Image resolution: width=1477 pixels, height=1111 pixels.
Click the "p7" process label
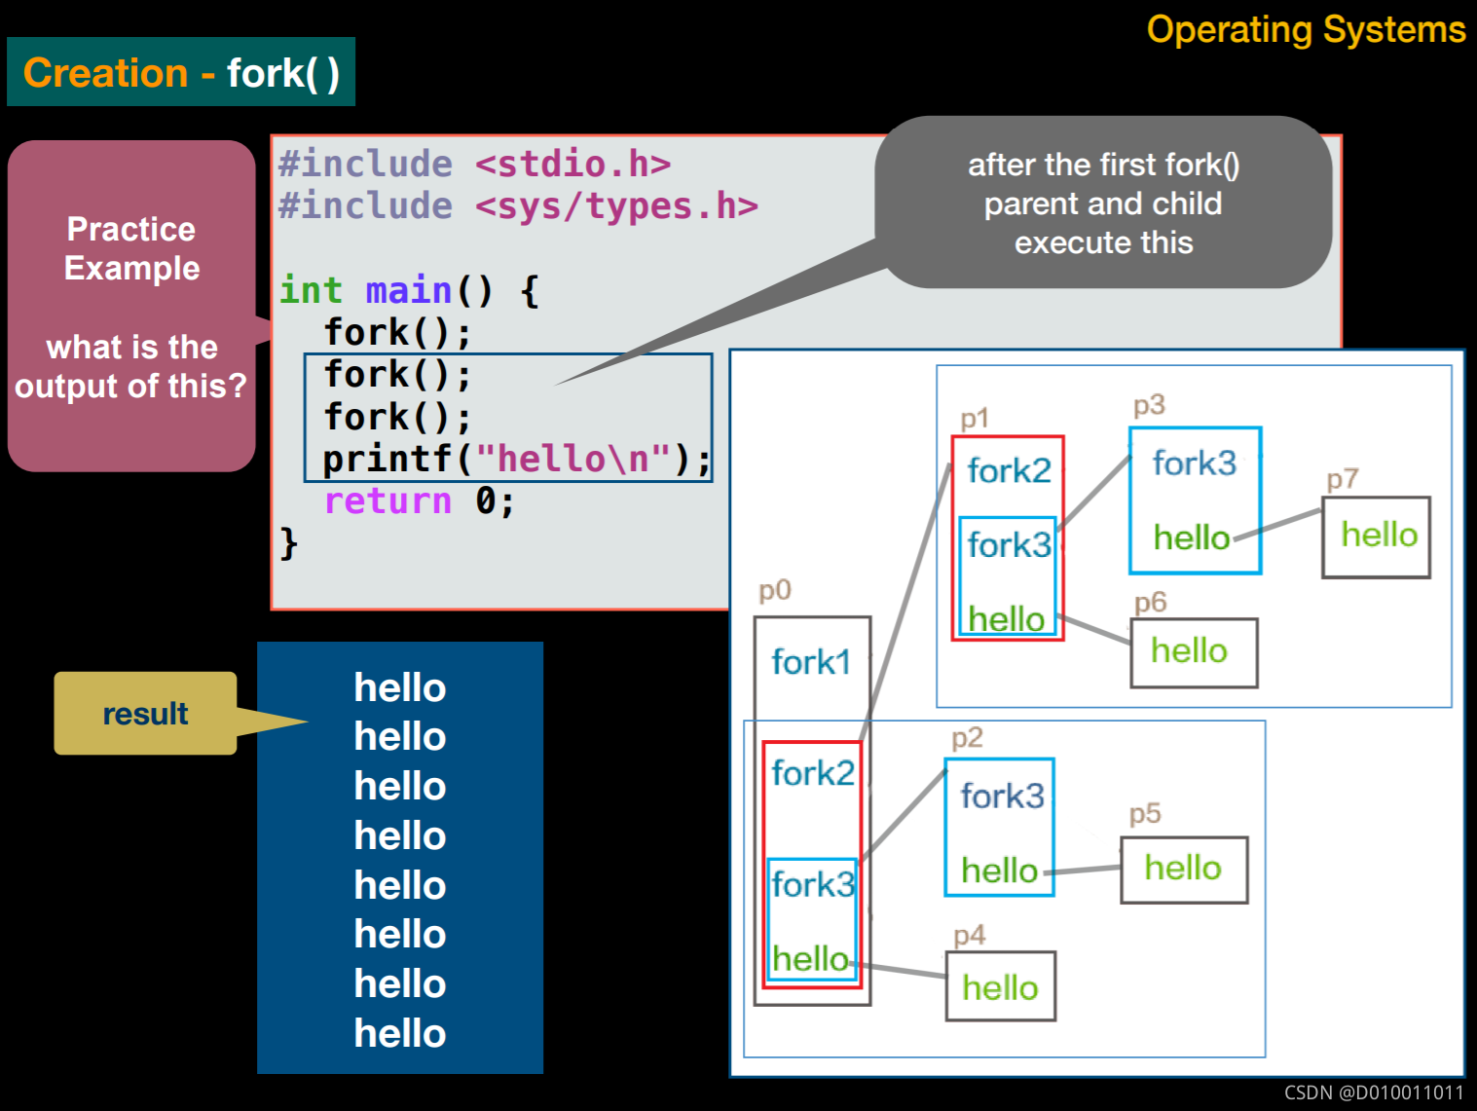1343,480
